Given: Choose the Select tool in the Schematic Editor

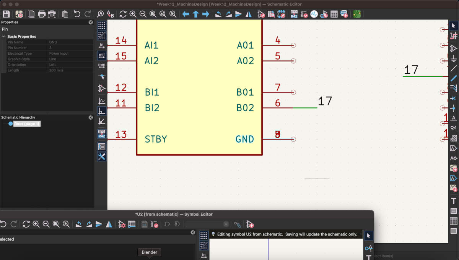Looking at the screenshot, I should (454, 26).
